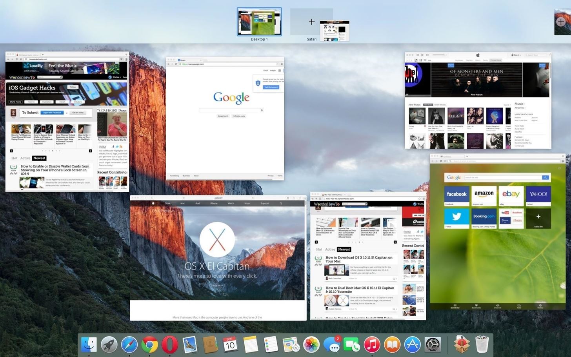Open the Sign In dropdown in iTunes
This screenshot has width=571, height=357.
click(516, 55)
